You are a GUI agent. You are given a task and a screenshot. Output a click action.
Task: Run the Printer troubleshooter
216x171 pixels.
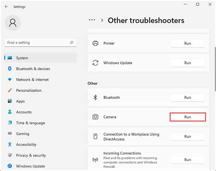[187, 43]
